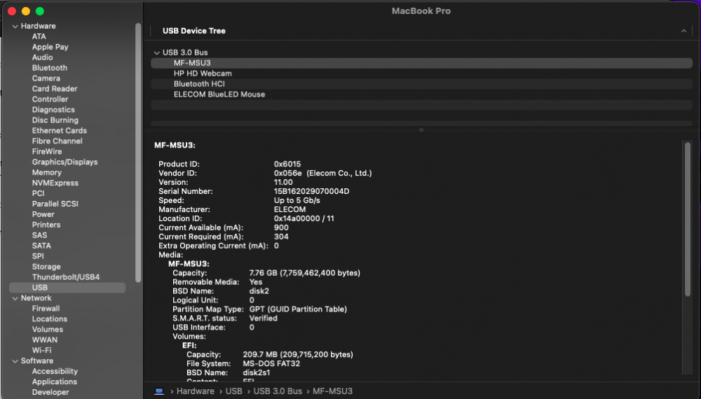701x399 pixels.
Task: Collapse the USB Device Tree header chevron
Action: coord(683,31)
